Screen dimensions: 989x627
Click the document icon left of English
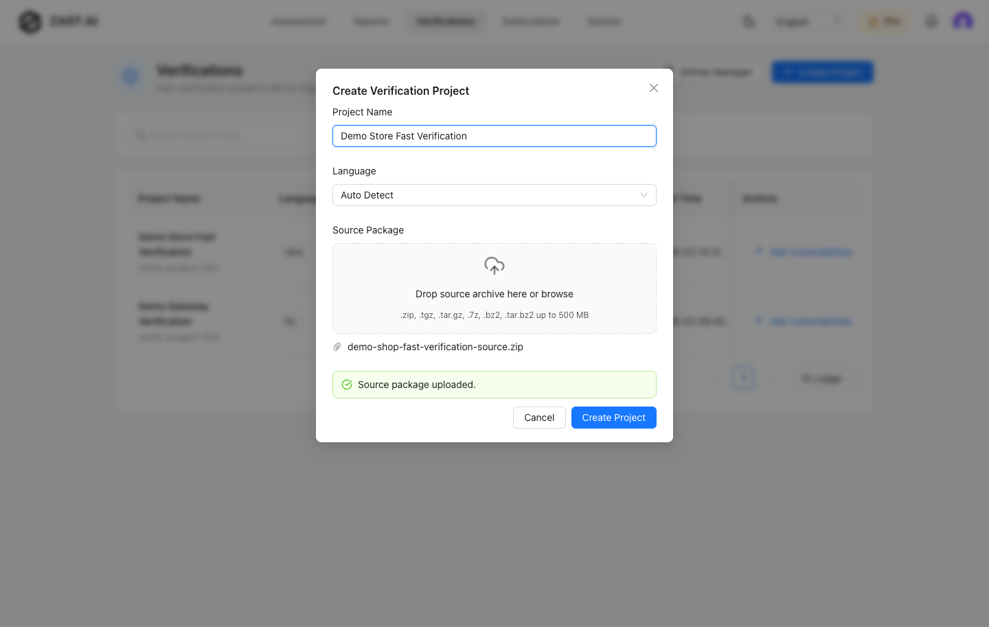pos(749,21)
